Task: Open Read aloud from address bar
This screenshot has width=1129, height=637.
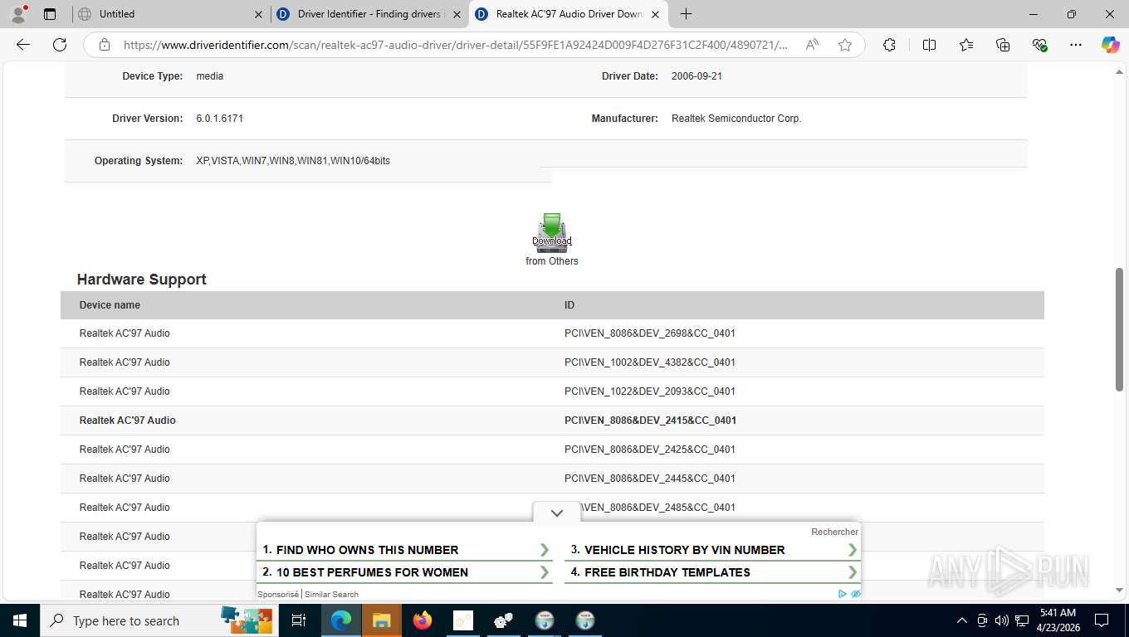Action: (x=812, y=45)
